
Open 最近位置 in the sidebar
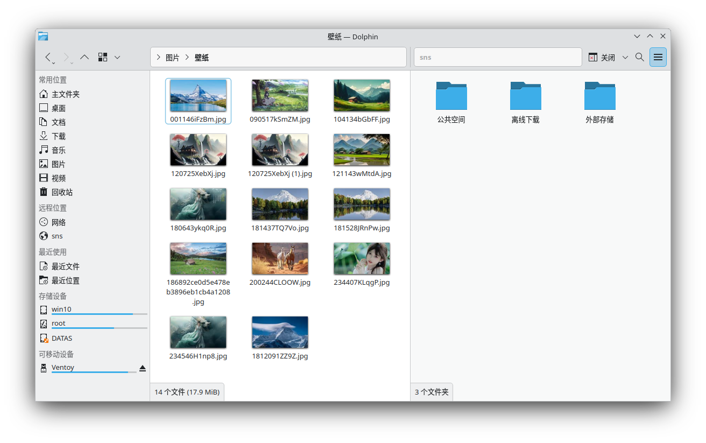pos(91,280)
